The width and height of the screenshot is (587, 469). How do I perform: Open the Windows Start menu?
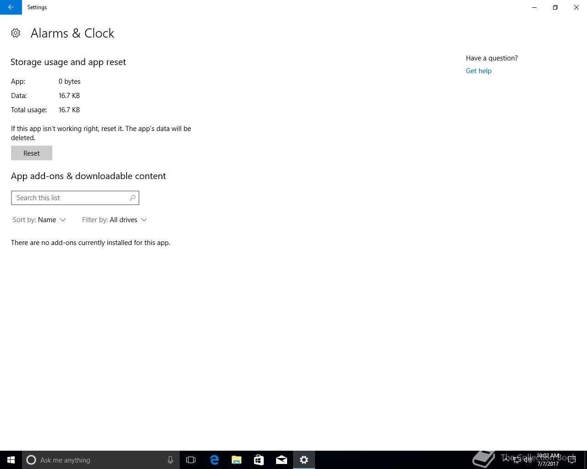pyautogui.click(x=11, y=460)
